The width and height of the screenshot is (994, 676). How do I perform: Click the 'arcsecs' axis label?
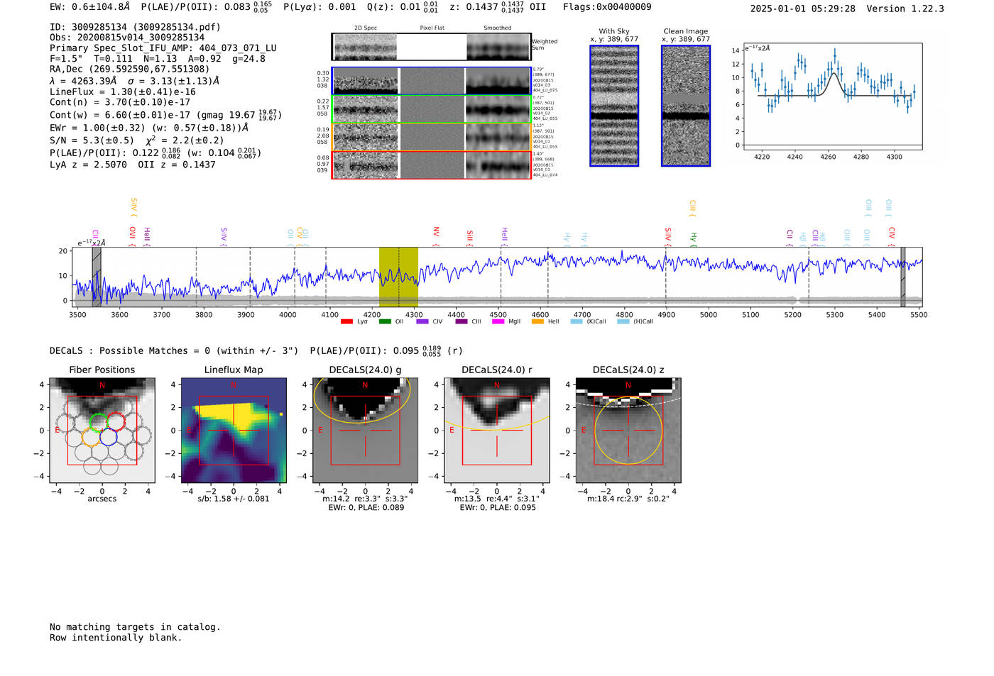tap(102, 499)
